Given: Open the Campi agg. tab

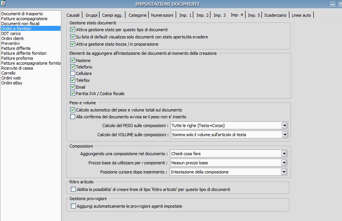Looking at the screenshot, I should [x=112, y=15].
